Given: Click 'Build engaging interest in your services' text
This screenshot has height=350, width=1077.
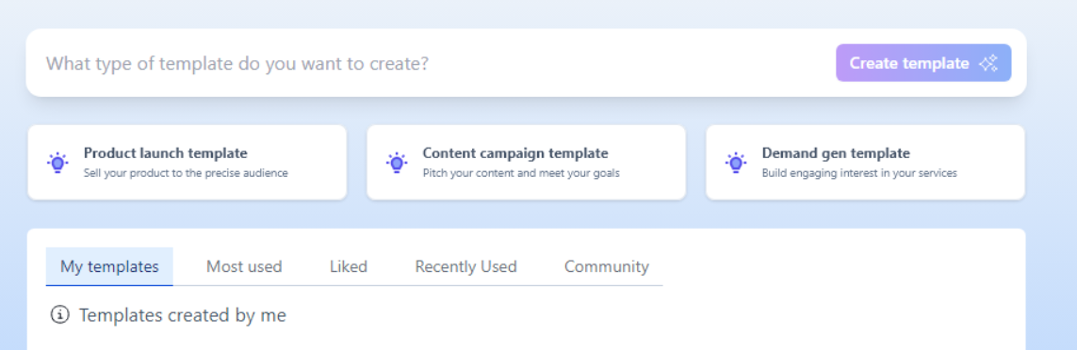Looking at the screenshot, I should pos(859,173).
